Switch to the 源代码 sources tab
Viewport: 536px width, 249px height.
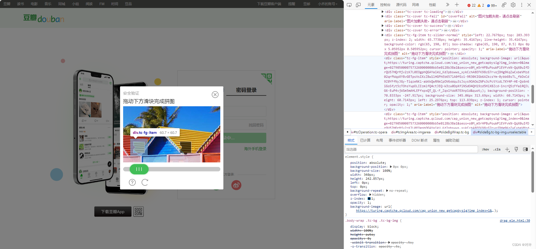[x=401, y=5]
